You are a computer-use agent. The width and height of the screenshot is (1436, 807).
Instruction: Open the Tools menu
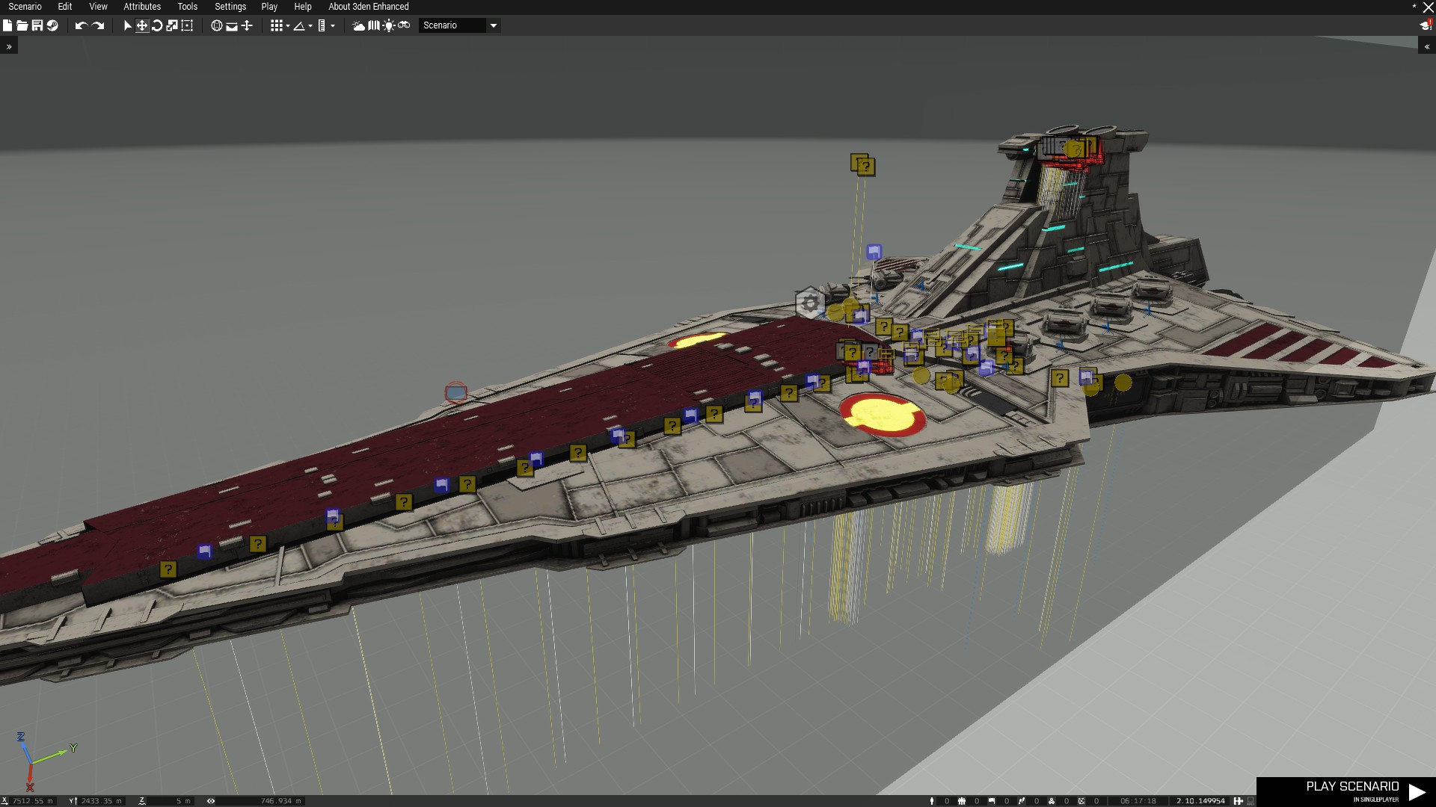[x=188, y=7]
